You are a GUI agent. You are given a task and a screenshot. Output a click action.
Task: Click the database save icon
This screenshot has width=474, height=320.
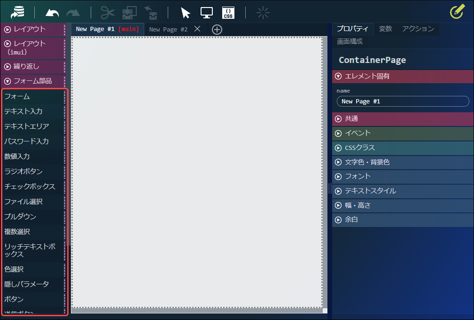(x=17, y=13)
